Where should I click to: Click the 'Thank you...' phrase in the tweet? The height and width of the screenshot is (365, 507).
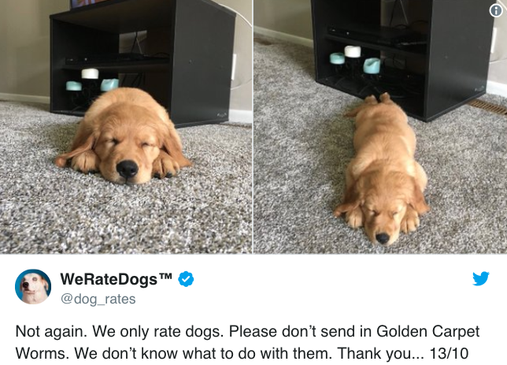tap(380, 353)
